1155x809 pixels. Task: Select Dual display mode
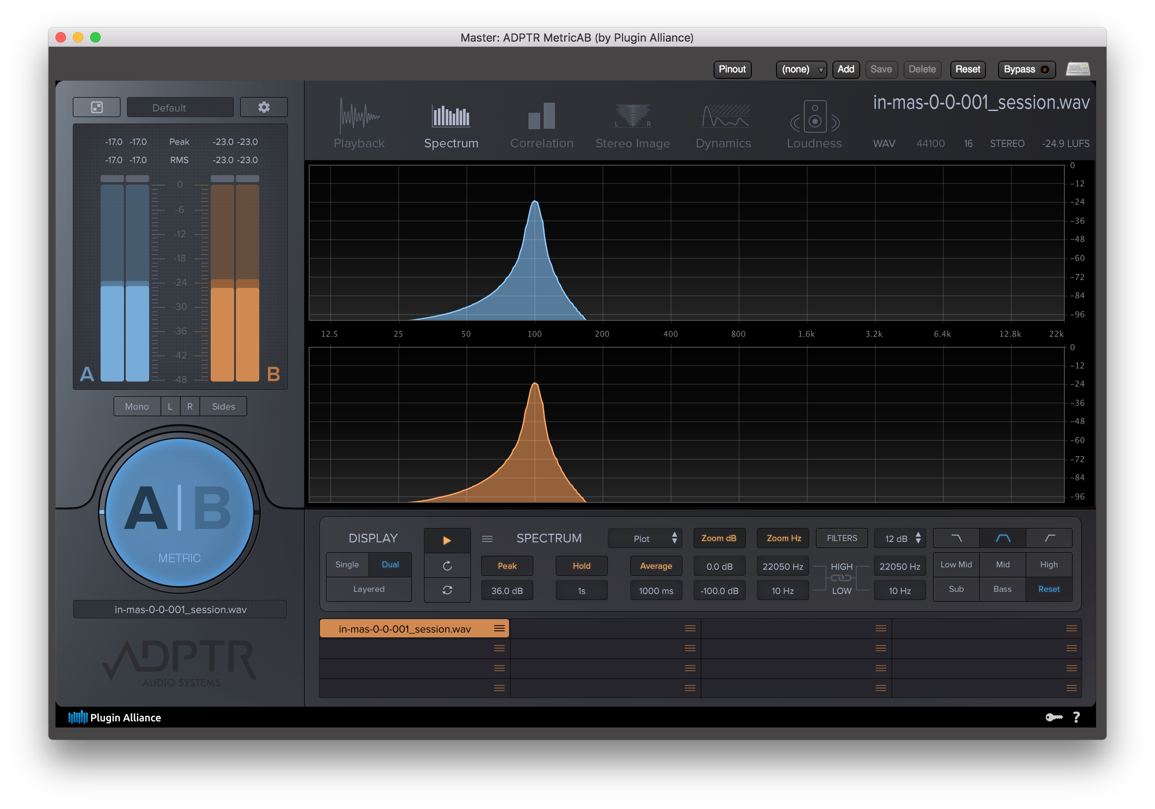(x=390, y=564)
